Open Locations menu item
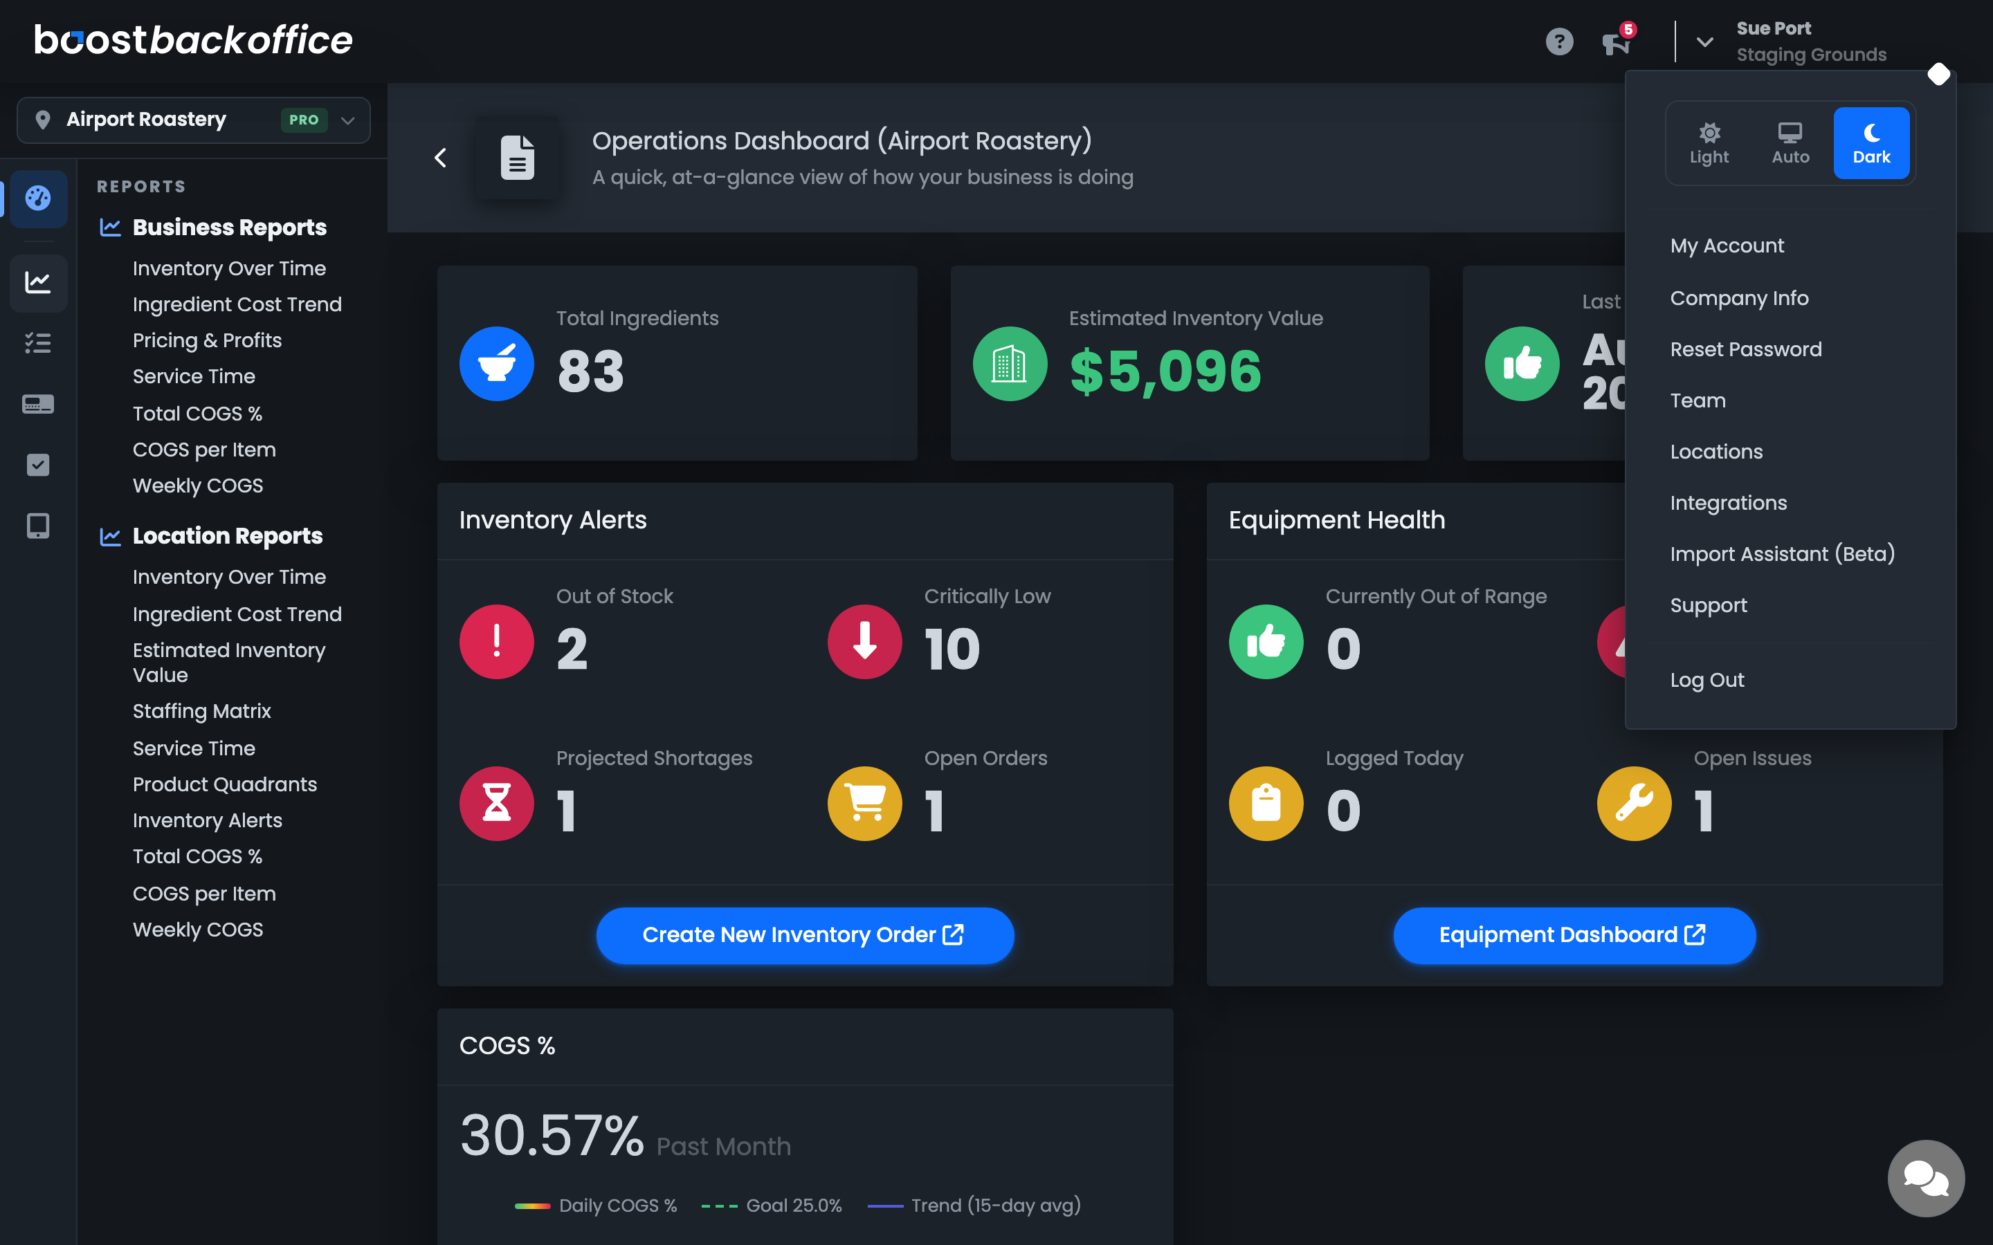 tap(1716, 451)
